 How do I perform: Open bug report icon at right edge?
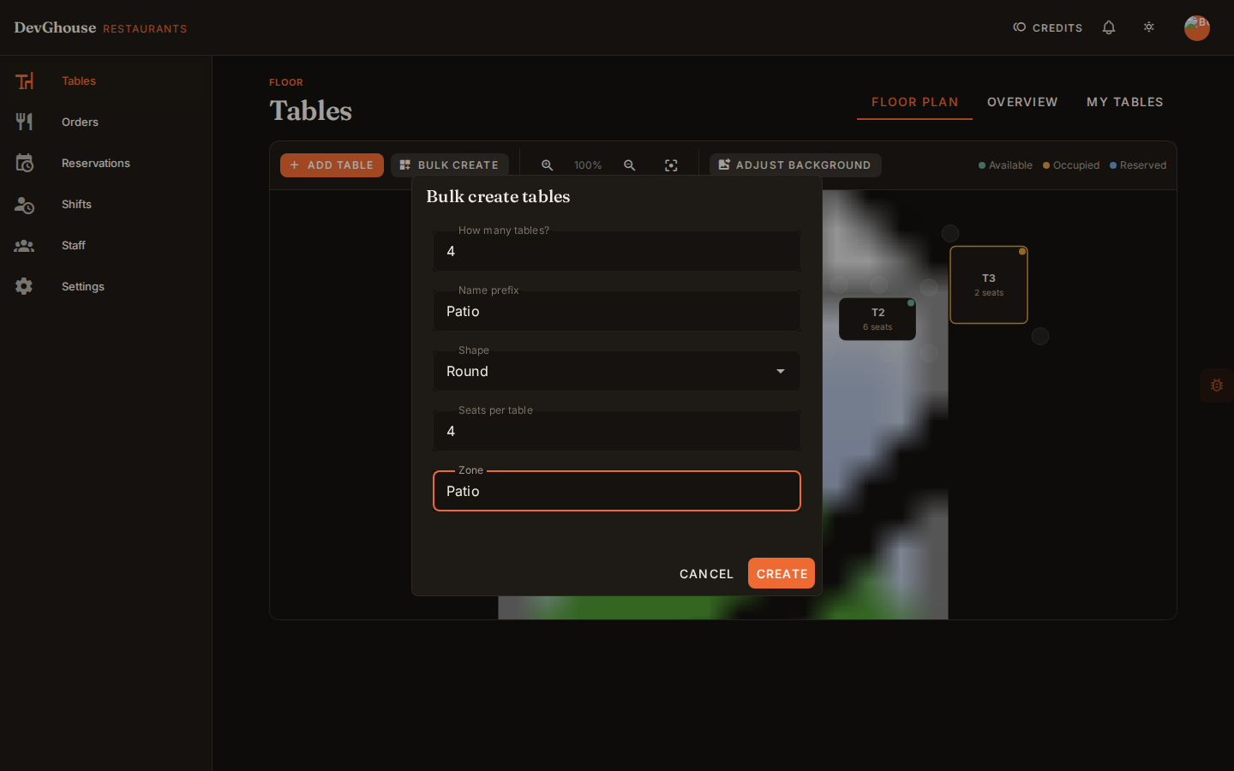click(x=1217, y=385)
